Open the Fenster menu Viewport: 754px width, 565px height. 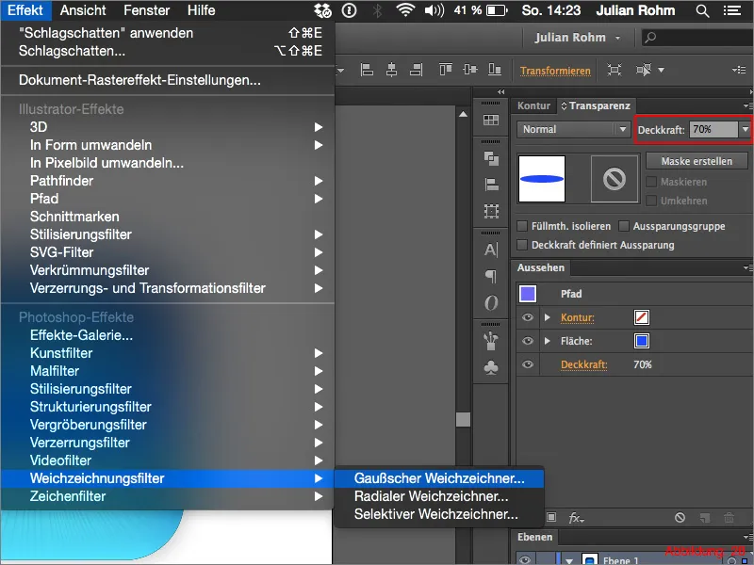(146, 10)
